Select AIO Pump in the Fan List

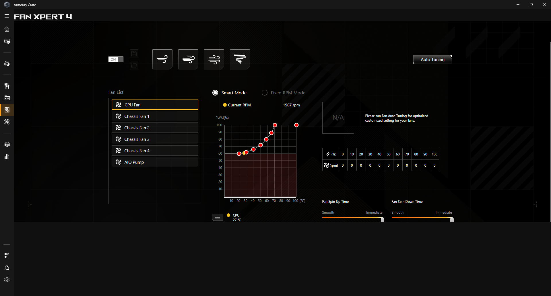(x=155, y=162)
